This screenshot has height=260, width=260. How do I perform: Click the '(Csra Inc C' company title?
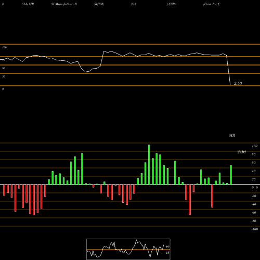(x=212, y=4)
